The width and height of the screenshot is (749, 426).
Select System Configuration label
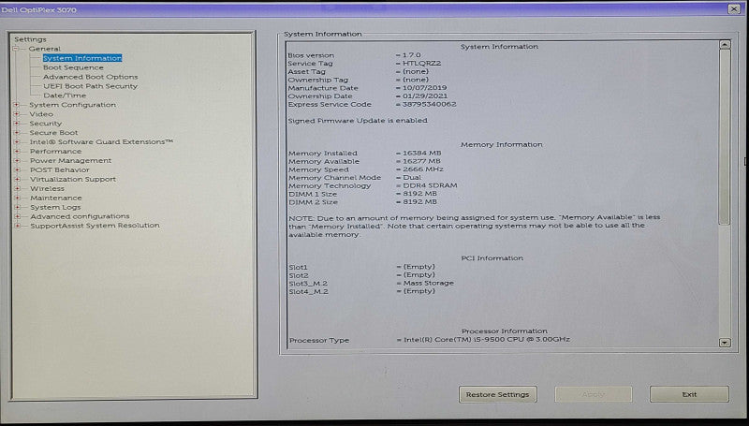coord(73,105)
